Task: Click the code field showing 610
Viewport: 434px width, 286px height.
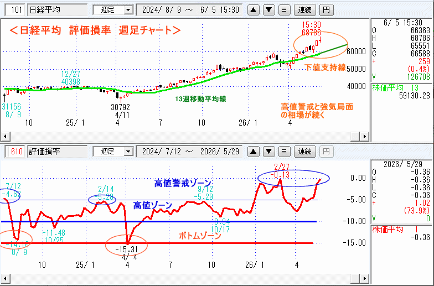Action: 15,152
